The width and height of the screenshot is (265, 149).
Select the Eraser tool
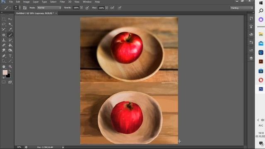pos(4,45)
